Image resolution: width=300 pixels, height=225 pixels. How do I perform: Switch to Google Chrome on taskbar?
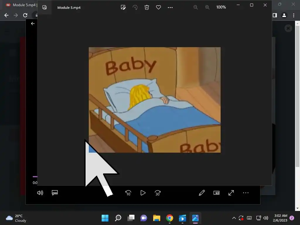click(x=170, y=218)
